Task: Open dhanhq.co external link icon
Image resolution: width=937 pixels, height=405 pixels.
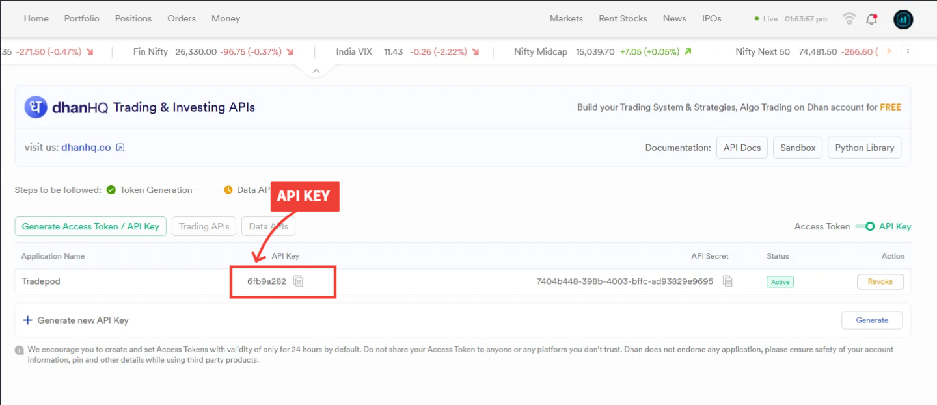Action: tap(120, 148)
